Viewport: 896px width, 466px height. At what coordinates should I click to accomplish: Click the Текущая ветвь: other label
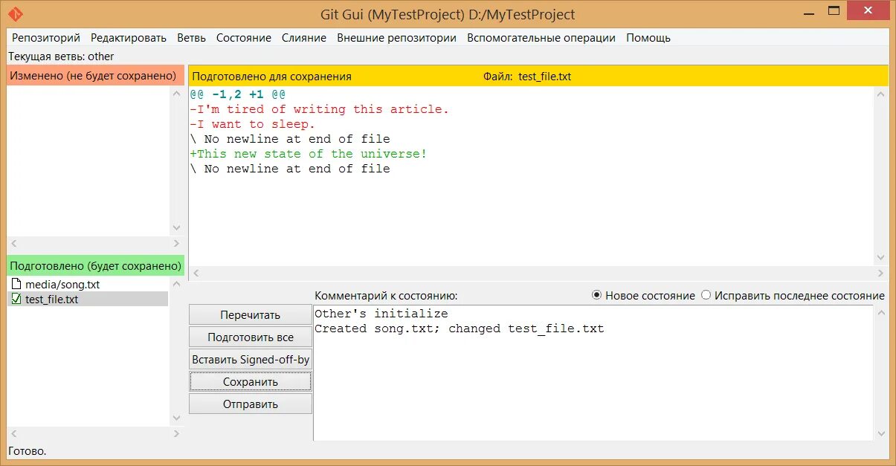pyautogui.click(x=61, y=56)
